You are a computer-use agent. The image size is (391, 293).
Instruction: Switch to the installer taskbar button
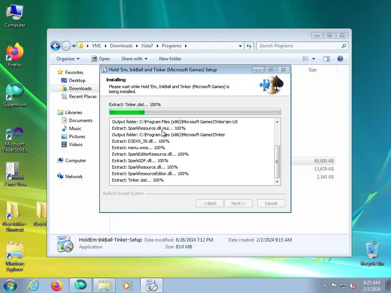(x=151, y=285)
